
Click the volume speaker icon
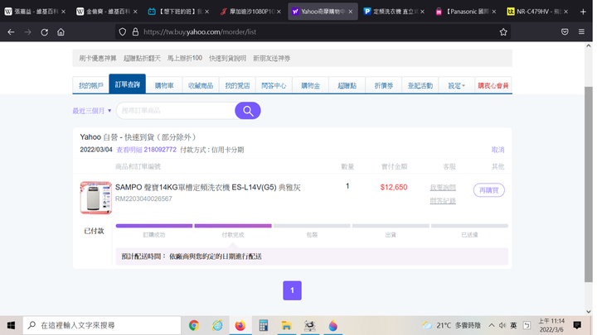502,326
